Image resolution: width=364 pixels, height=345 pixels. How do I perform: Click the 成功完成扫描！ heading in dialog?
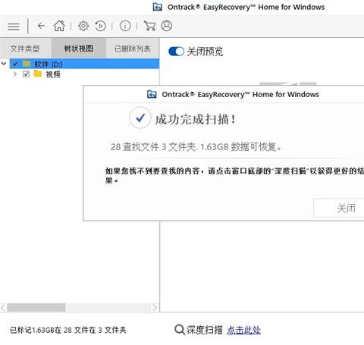point(196,119)
